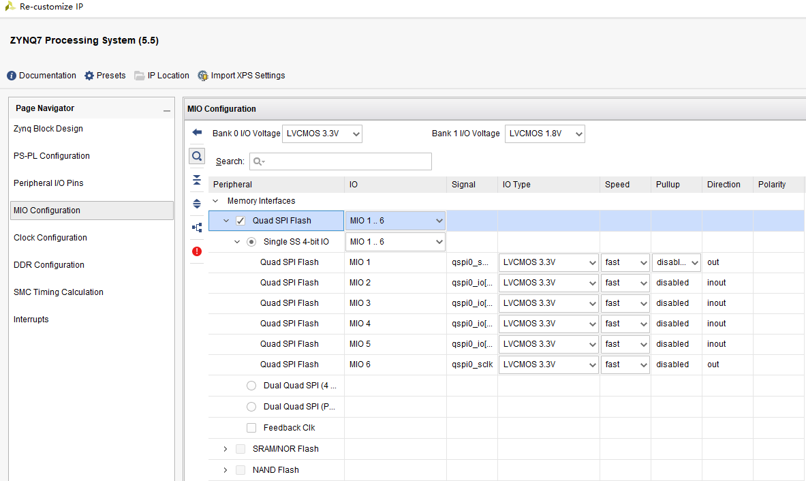Viewport: 806px width, 481px height.
Task: Click the Polarity column header
Action: click(x=777, y=185)
